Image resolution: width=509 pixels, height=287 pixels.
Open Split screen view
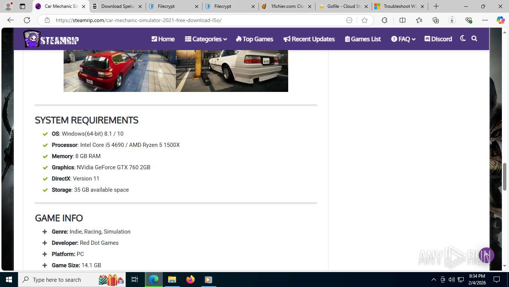402,20
